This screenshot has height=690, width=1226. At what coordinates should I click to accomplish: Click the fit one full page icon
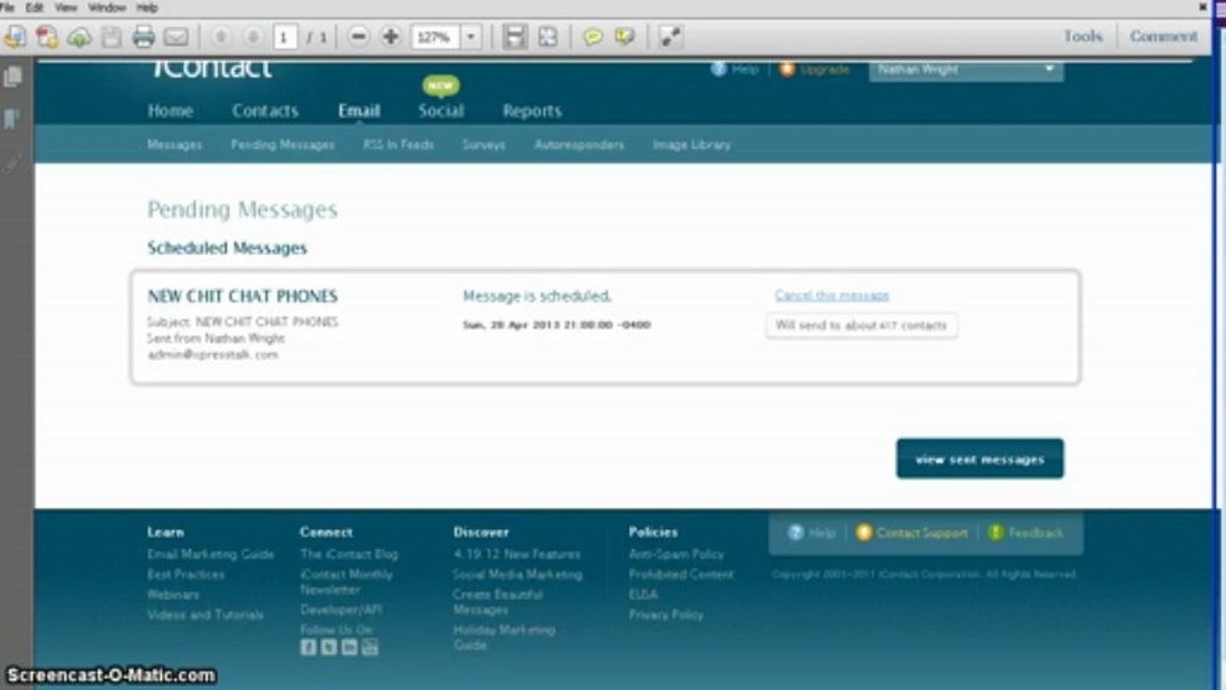pyautogui.click(x=547, y=36)
